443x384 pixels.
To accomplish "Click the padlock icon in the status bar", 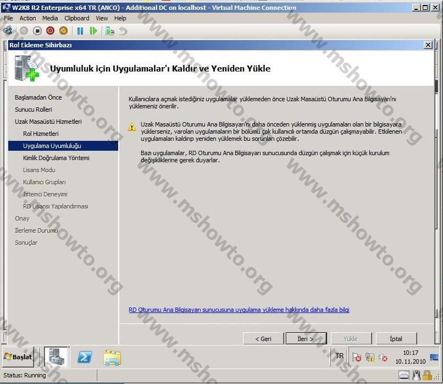I will (427, 376).
